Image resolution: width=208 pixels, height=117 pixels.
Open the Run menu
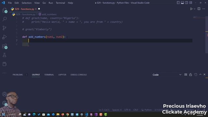tap(51, 3)
